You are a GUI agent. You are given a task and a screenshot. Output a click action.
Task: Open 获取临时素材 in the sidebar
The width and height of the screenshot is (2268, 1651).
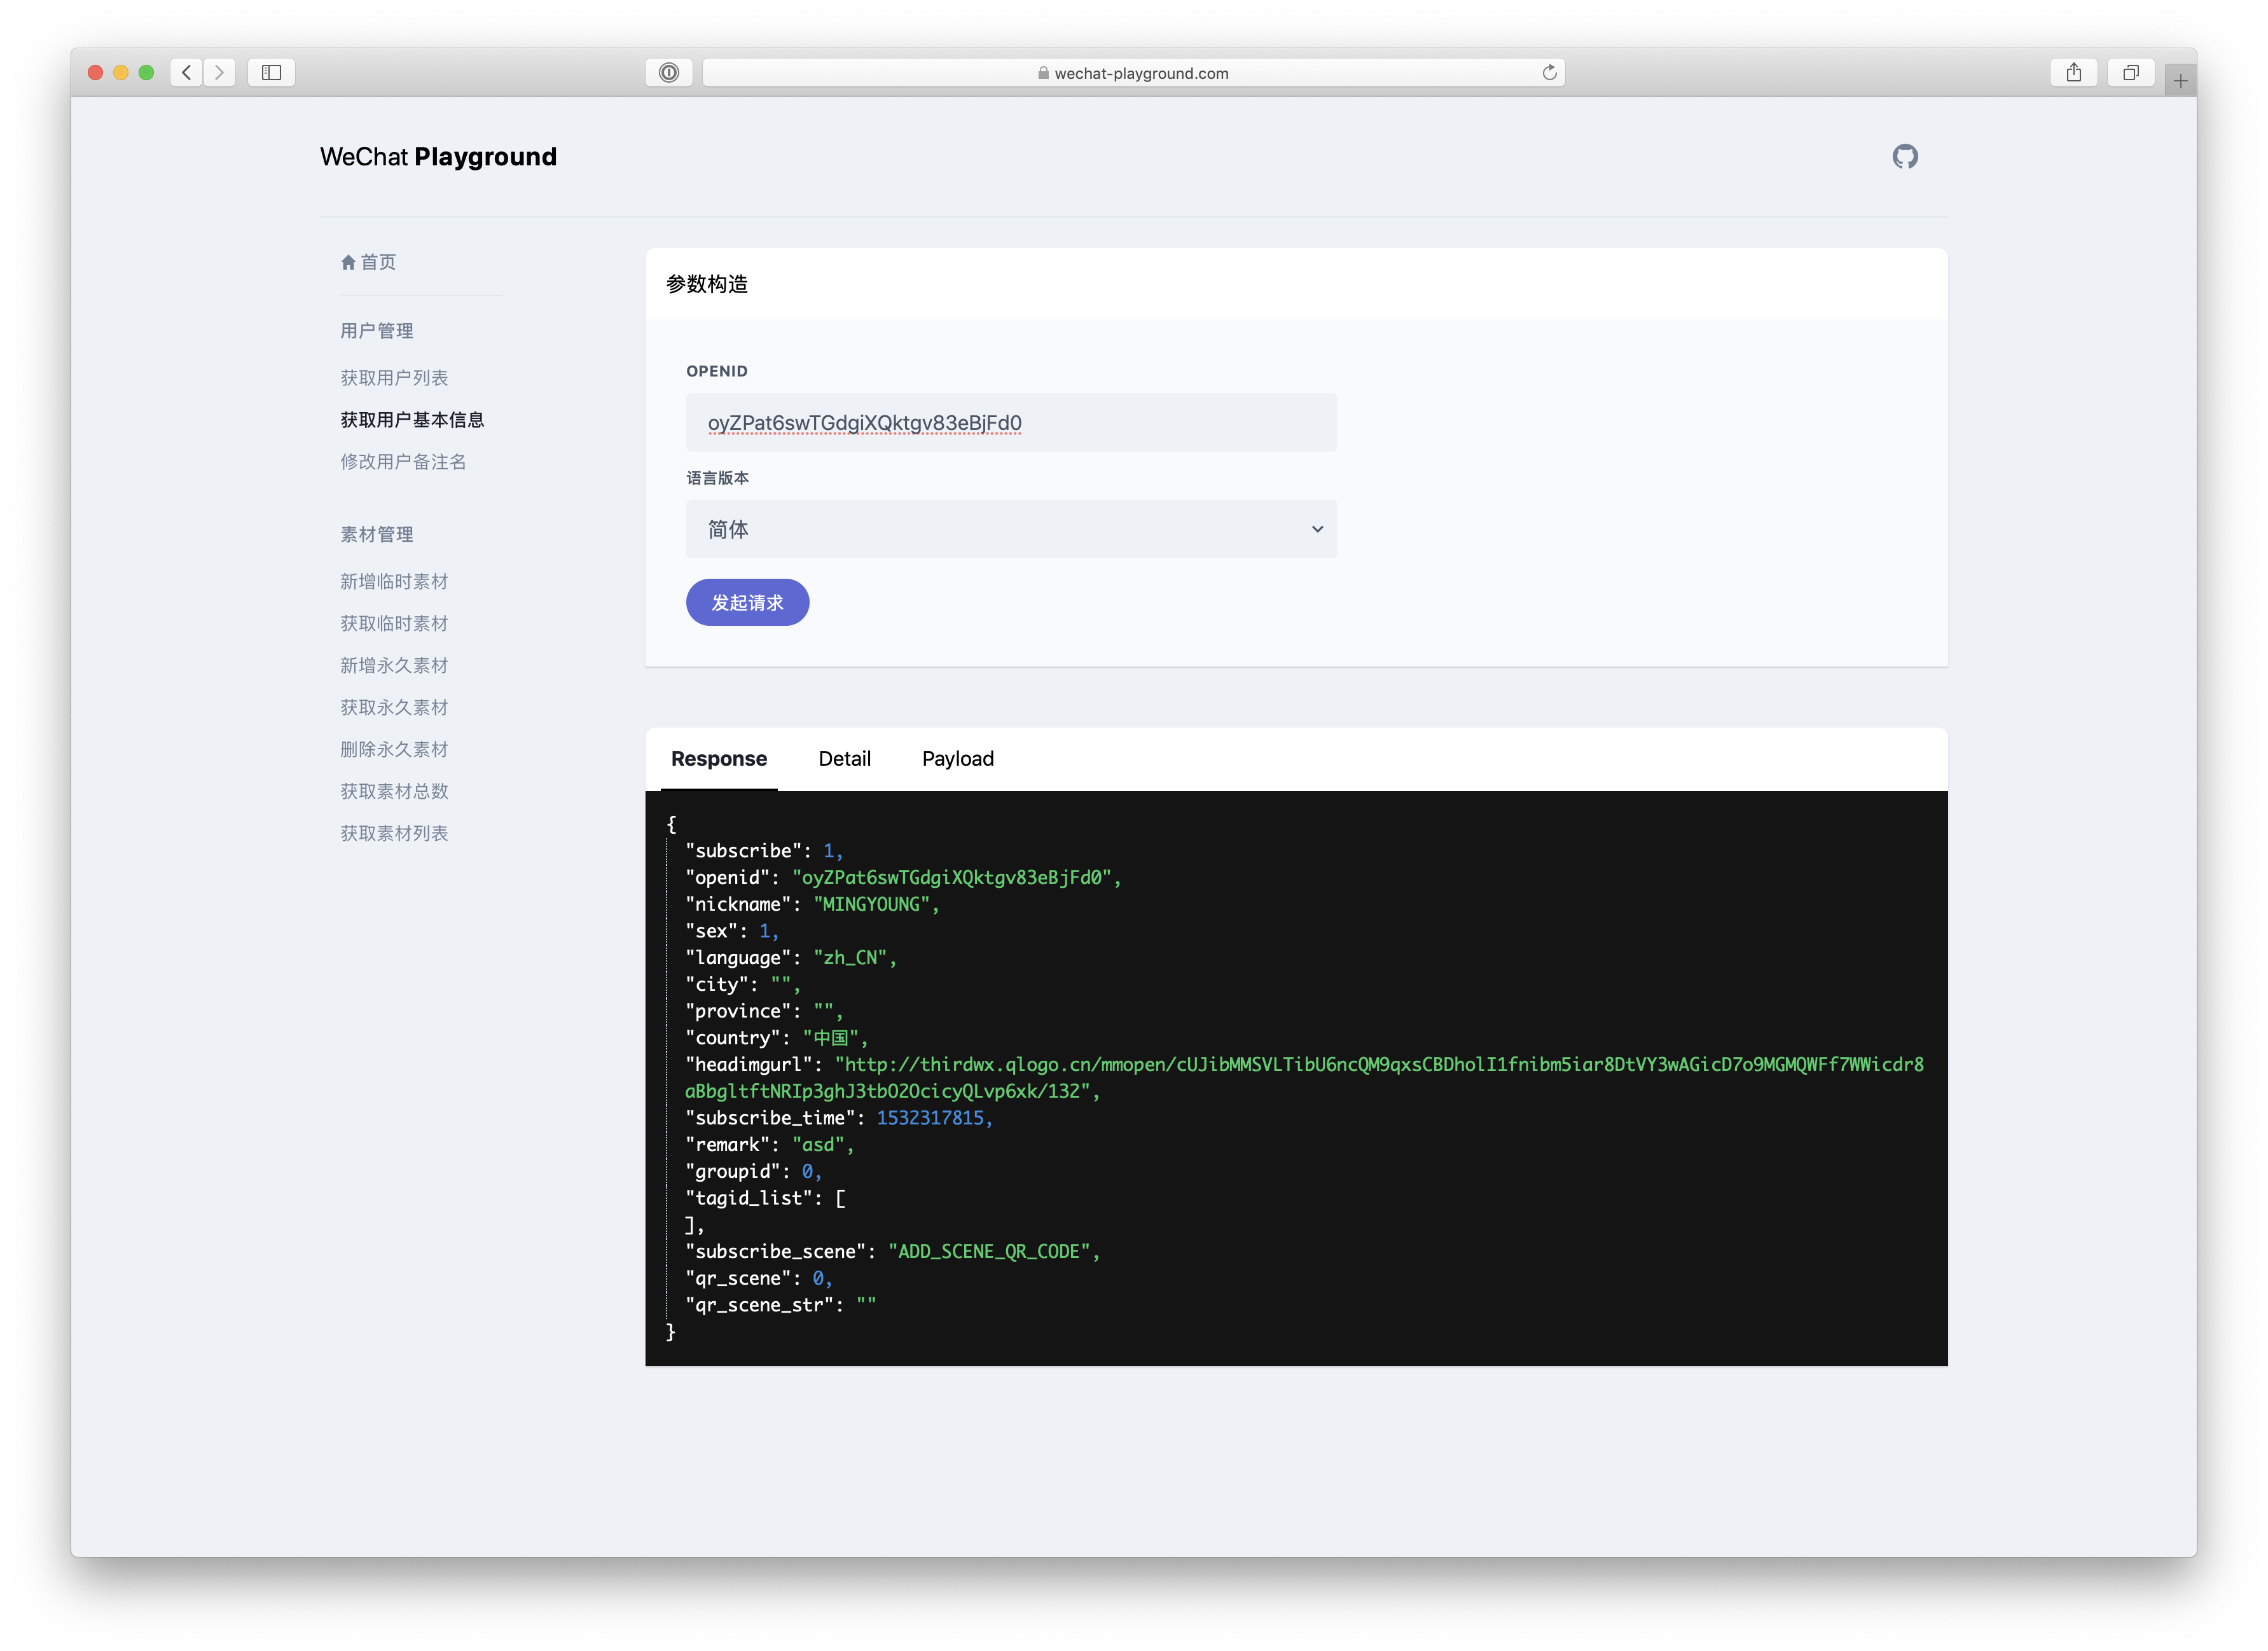[x=394, y=624]
